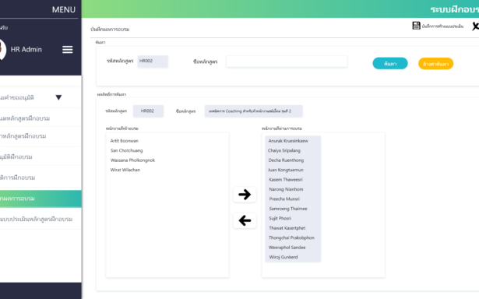Image resolution: width=479 pixels, height=299 pixels.
Task: Select Decha Ruenthong in right list
Action: click(x=286, y=160)
